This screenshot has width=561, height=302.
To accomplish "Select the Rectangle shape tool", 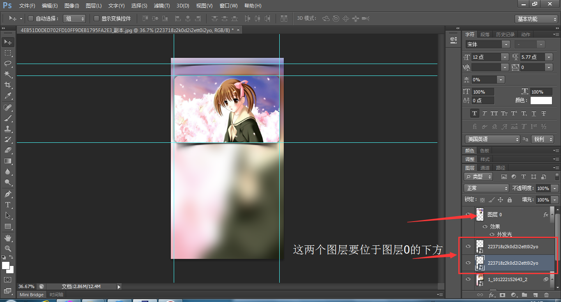I will tap(8, 226).
